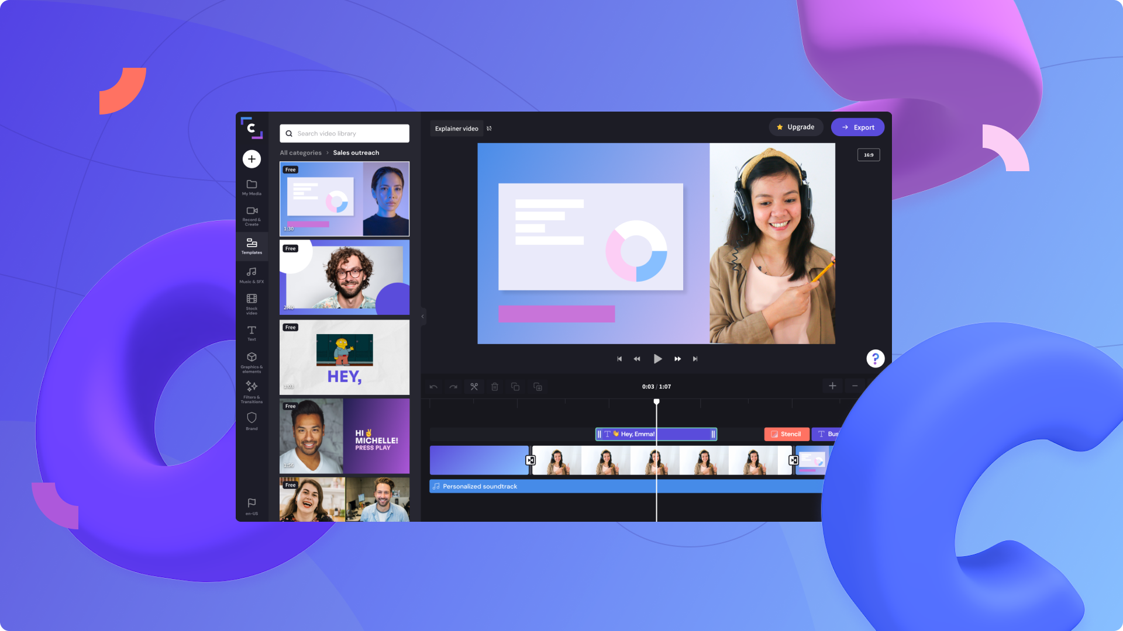Click the Stock Video panel icon
This screenshot has width=1123, height=631.
click(x=252, y=302)
